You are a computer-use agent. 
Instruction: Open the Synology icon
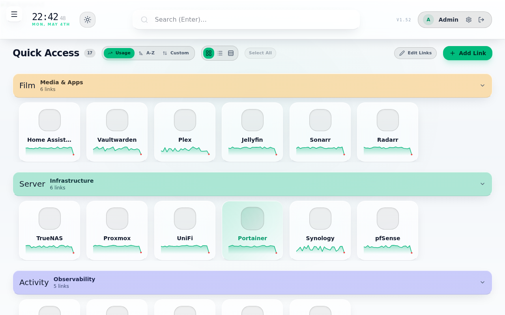pos(320,219)
